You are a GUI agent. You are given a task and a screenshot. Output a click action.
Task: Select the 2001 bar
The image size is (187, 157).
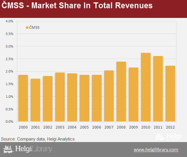[x=35, y=100]
